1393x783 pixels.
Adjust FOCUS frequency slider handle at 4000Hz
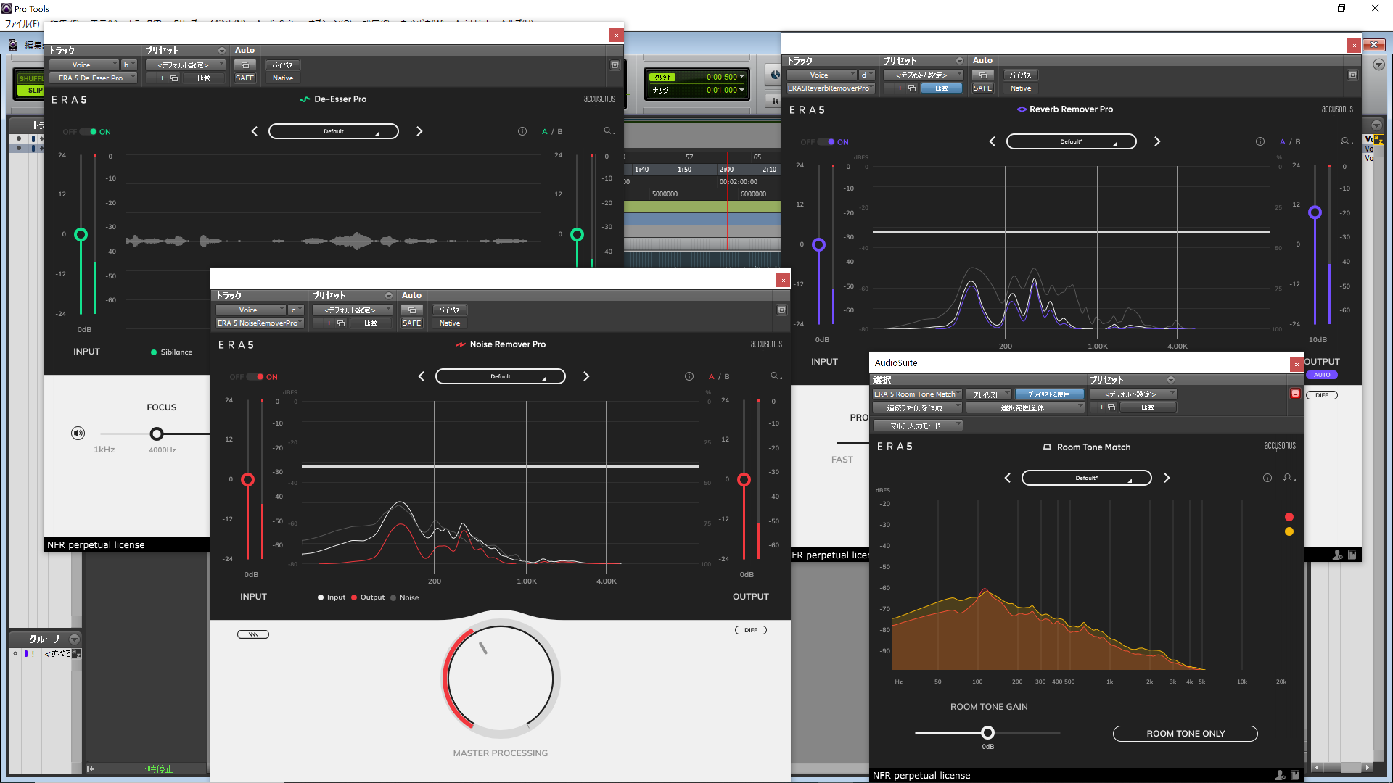(157, 434)
